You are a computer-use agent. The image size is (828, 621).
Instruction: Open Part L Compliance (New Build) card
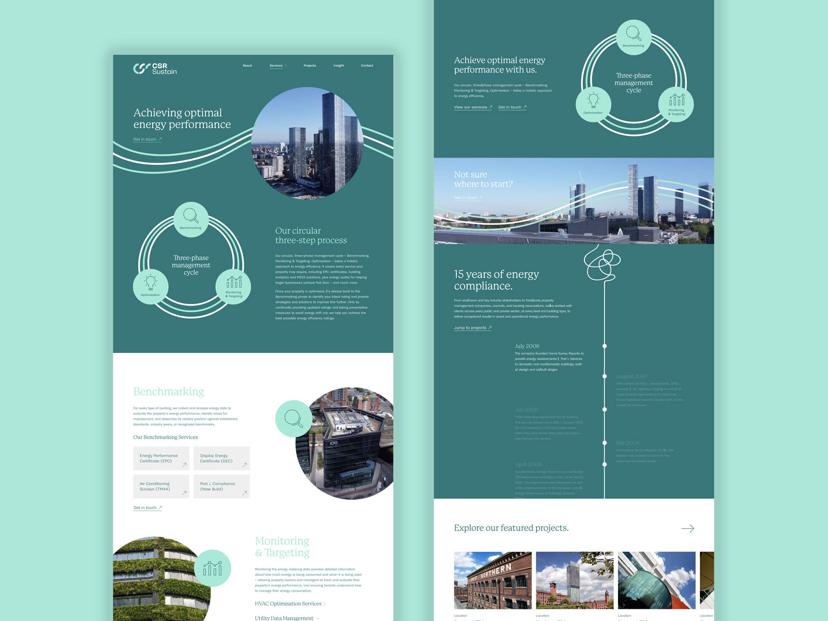222,486
